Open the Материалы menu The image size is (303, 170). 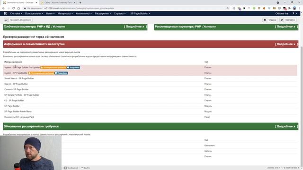pyautogui.click(x=65, y=14)
